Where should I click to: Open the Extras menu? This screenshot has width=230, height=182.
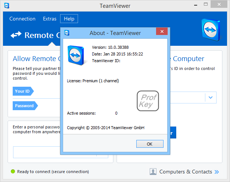pyautogui.click(x=50, y=19)
